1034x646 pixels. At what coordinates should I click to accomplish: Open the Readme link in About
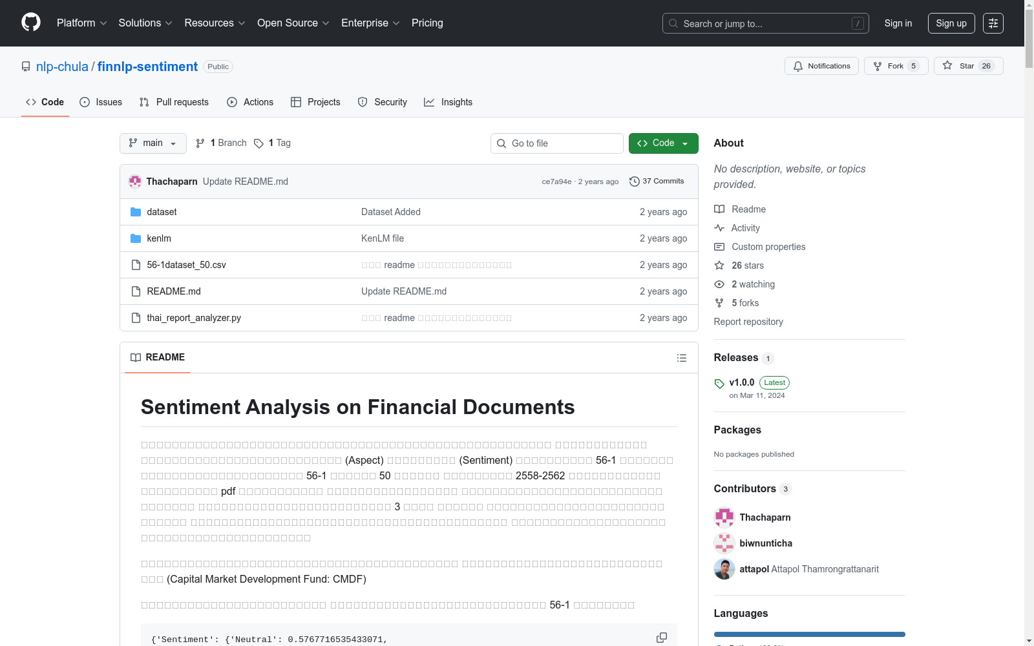click(740, 209)
